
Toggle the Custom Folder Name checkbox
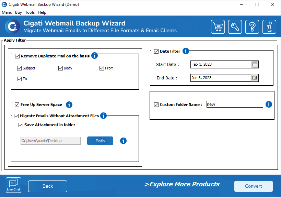[x=156, y=104]
